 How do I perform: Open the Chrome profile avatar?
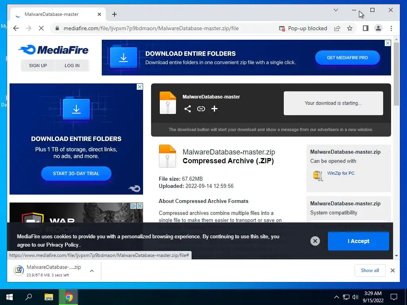click(x=378, y=28)
